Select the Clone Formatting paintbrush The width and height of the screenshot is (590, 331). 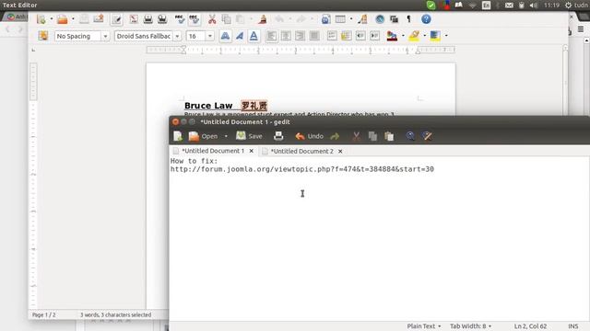263,19
